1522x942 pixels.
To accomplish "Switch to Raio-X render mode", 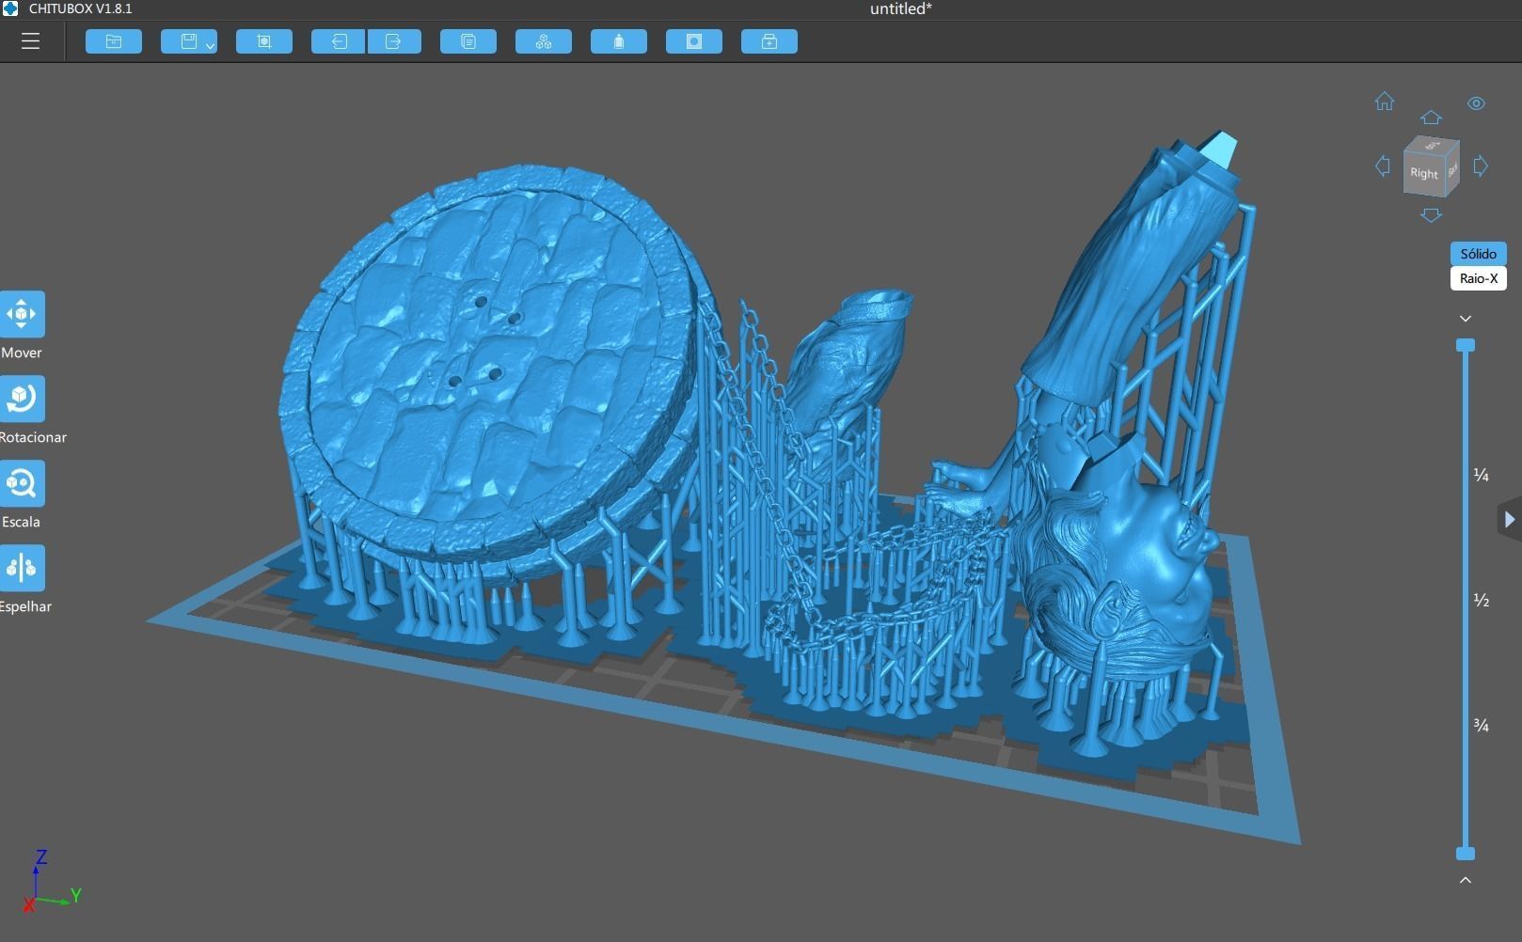I will point(1479,278).
